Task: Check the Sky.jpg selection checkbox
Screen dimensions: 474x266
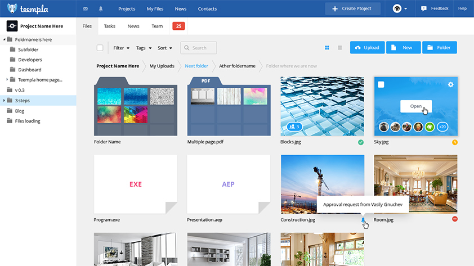Action: click(x=381, y=84)
